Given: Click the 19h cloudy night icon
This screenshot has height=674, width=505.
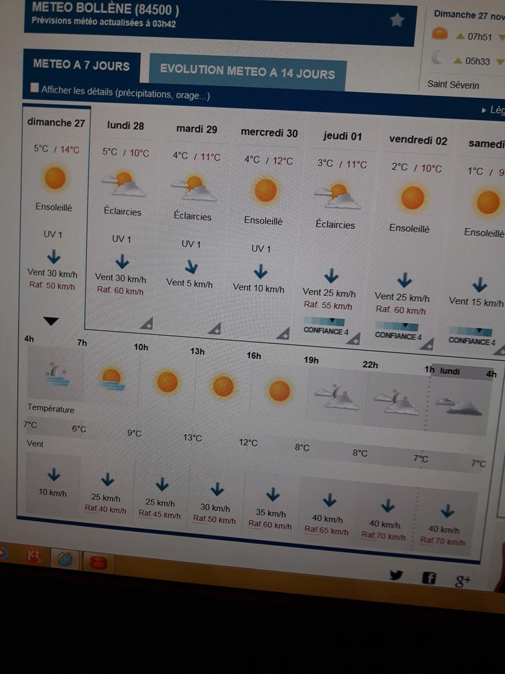Looking at the screenshot, I should pos(336,397).
